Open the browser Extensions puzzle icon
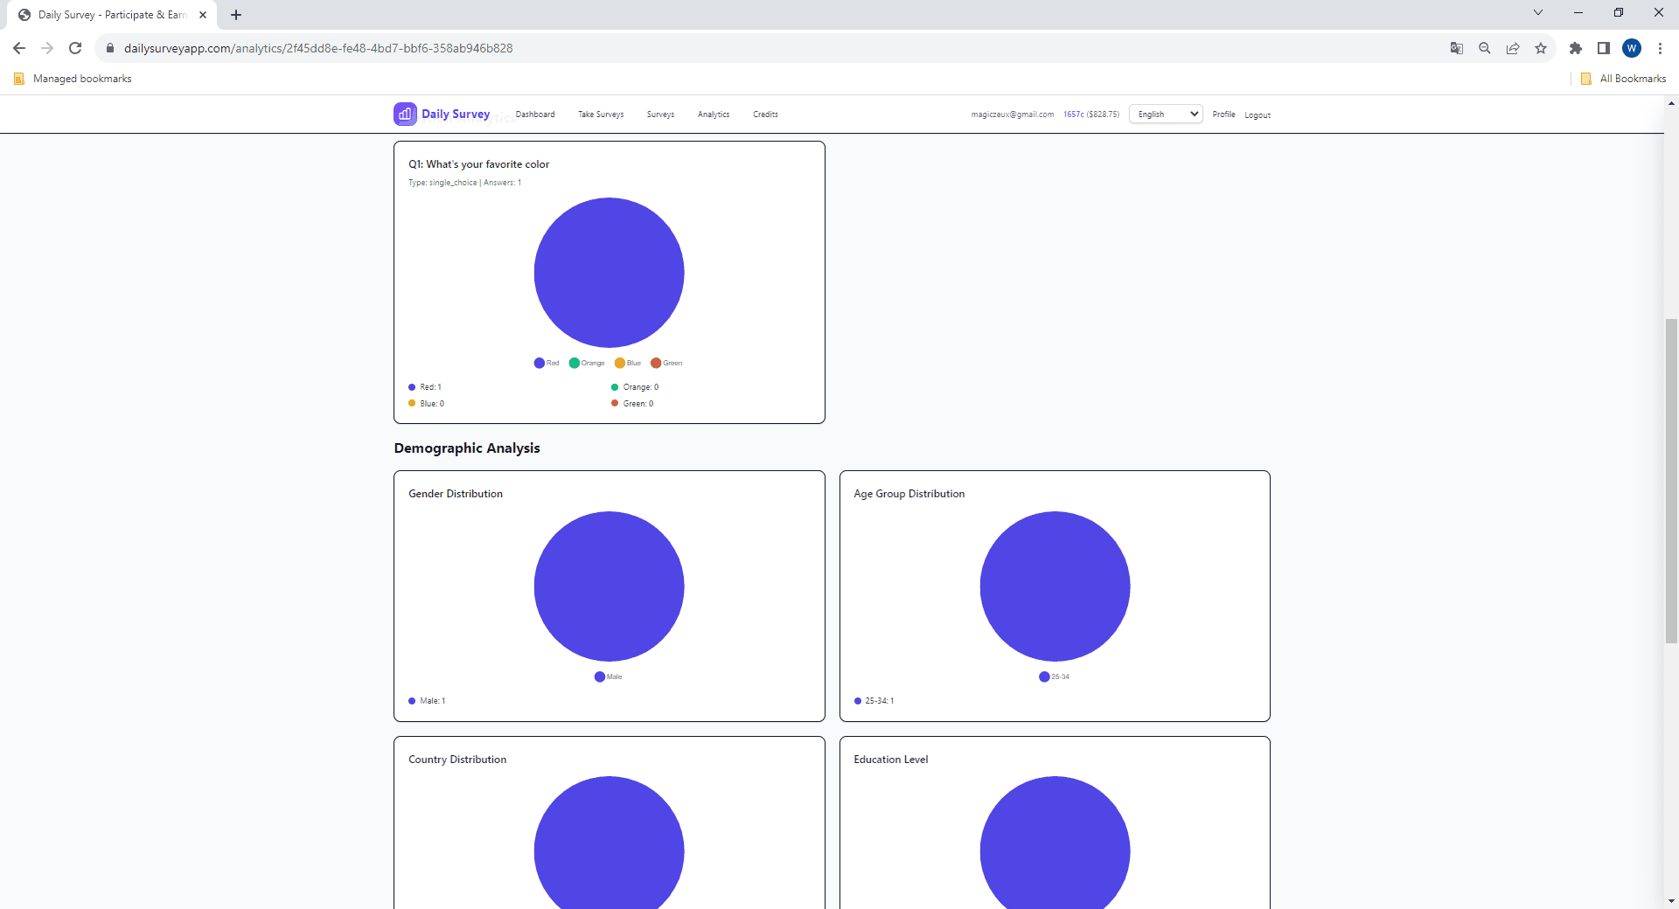 1577,48
